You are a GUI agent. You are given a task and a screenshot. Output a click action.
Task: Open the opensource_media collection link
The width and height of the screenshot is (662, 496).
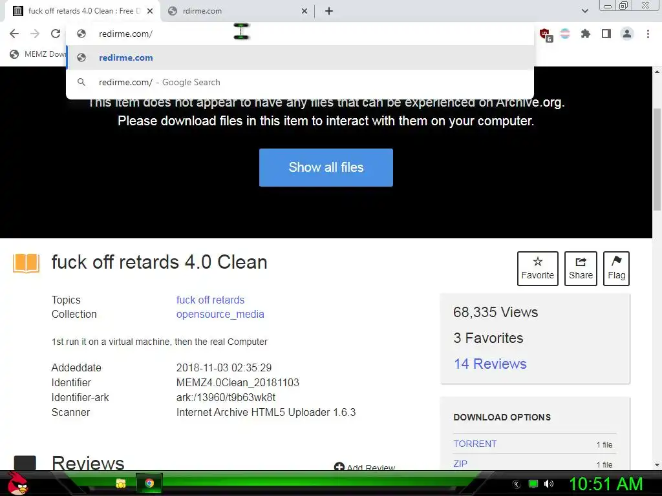pyautogui.click(x=220, y=315)
